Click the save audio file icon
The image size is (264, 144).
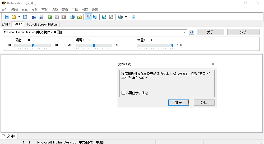(34, 17)
